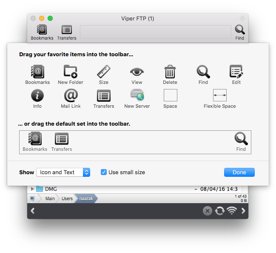Click the Done button
Viewport: 276px width, 253px height.
click(239, 172)
